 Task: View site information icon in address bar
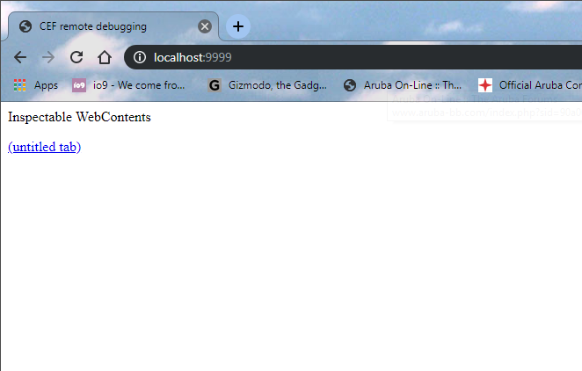point(140,57)
